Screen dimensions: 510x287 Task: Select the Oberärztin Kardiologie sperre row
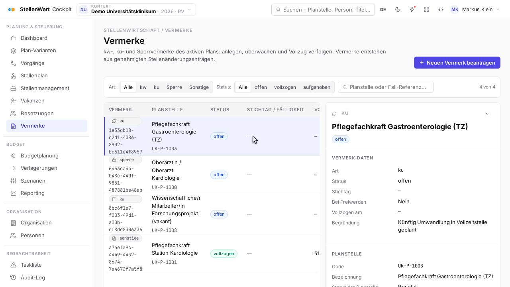(212, 175)
